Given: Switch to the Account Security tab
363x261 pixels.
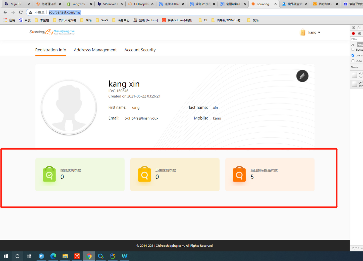Looking at the screenshot, I should tap(140, 50).
